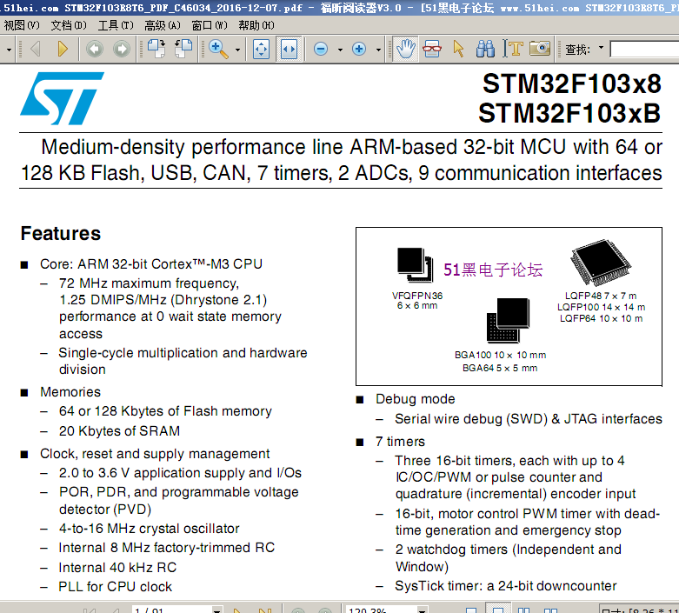Click '2.0 to 3.6 V application supply' line
The height and width of the screenshot is (613, 679).
pos(180,473)
